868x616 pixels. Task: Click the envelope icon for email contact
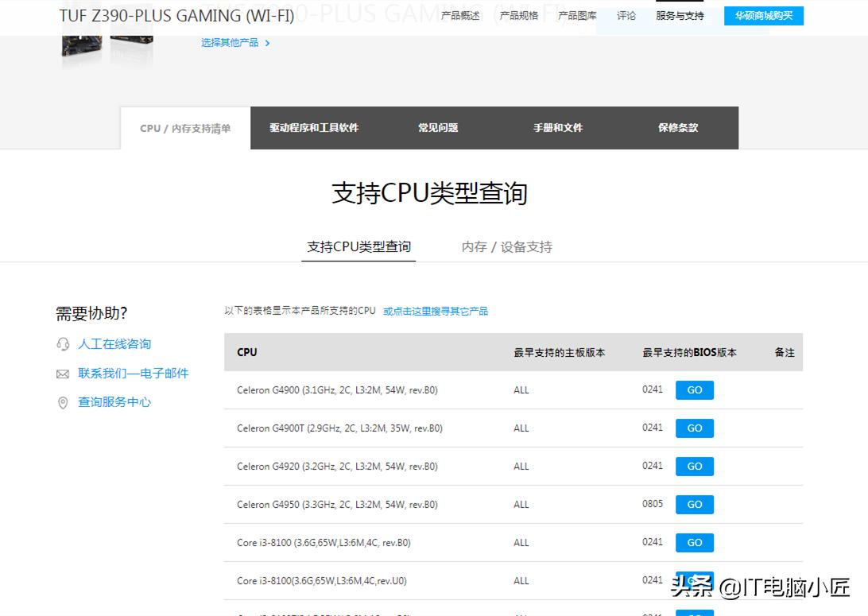[x=63, y=373]
